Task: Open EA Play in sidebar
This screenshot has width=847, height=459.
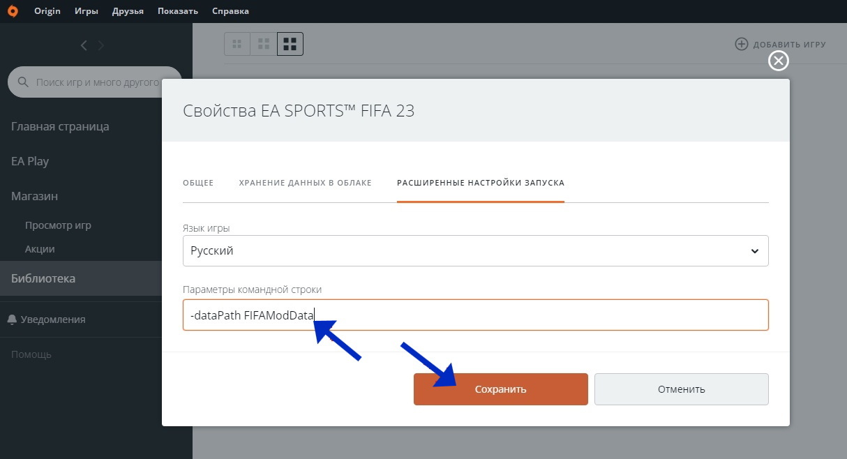Action: pos(30,161)
